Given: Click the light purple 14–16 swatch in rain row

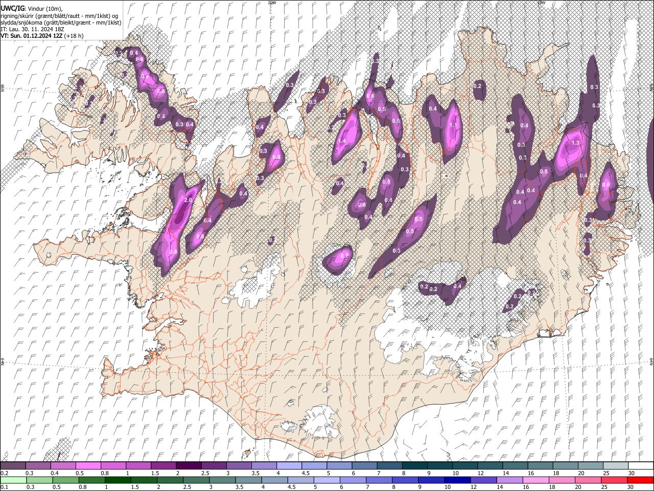Looking at the screenshot, I should (510, 480).
